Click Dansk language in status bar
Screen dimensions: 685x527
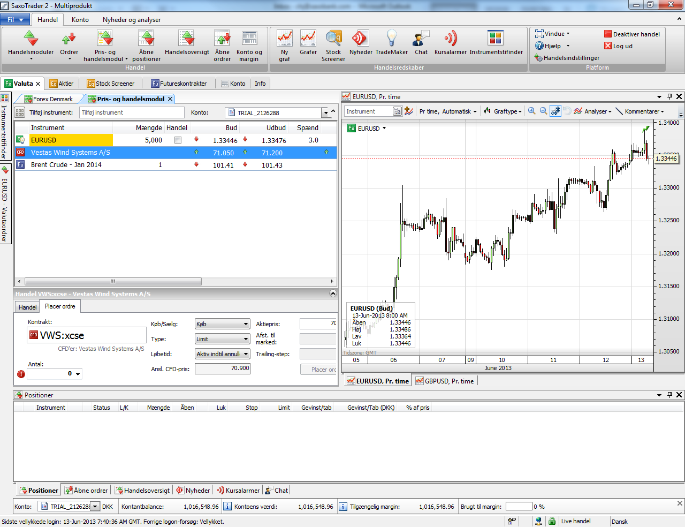click(x=620, y=521)
